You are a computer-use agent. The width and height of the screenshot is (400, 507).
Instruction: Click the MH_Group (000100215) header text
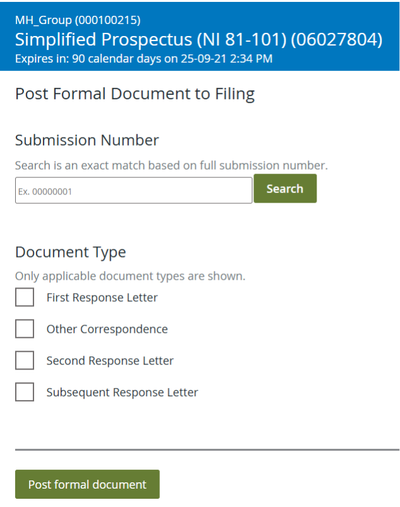78,20
